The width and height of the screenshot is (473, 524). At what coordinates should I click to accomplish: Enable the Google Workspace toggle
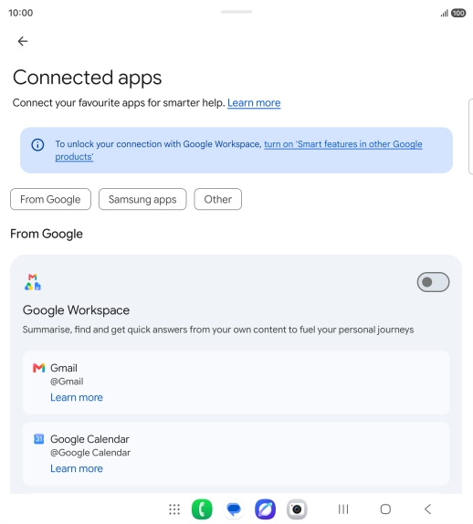(433, 282)
